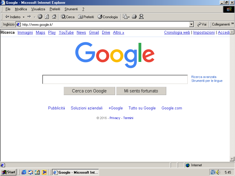Launch Windows Media Player Quick Launch icon

pyautogui.click(x=44, y=172)
